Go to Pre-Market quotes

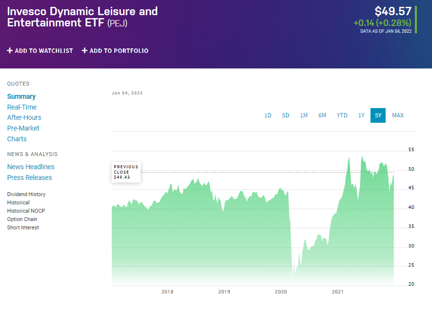(x=23, y=128)
